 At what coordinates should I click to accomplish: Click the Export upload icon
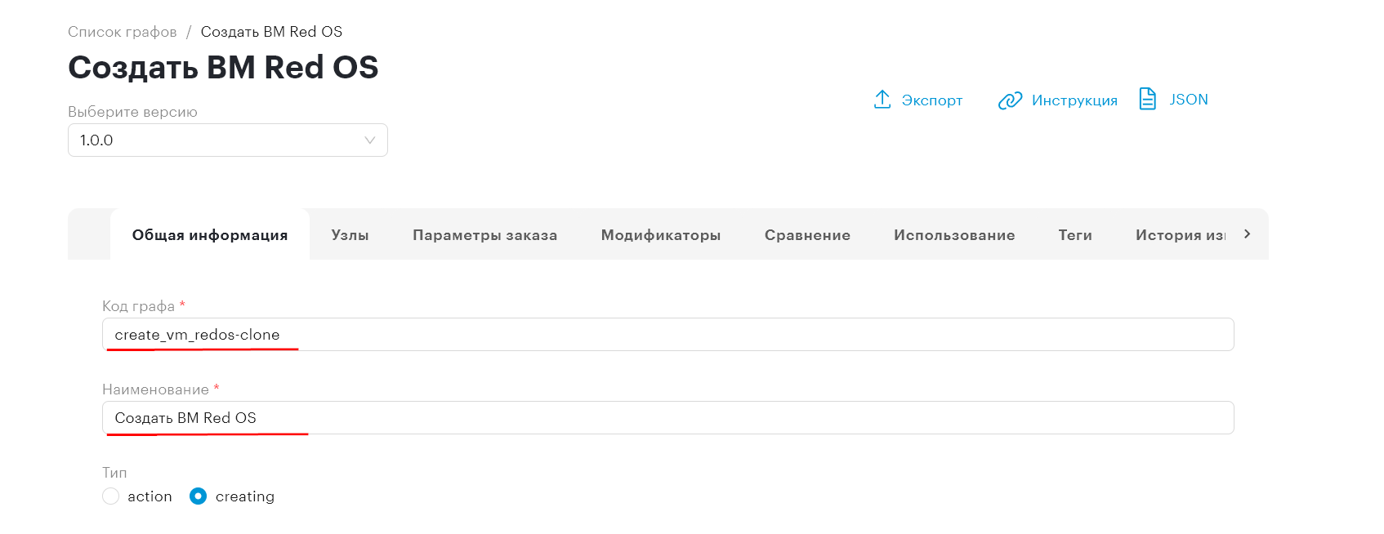882,100
